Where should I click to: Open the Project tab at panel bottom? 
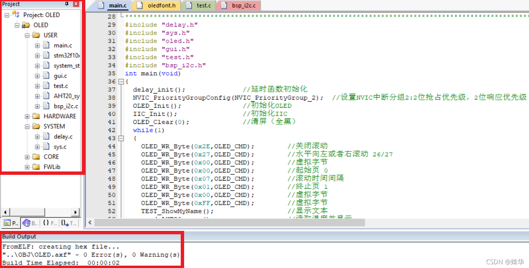(11, 223)
